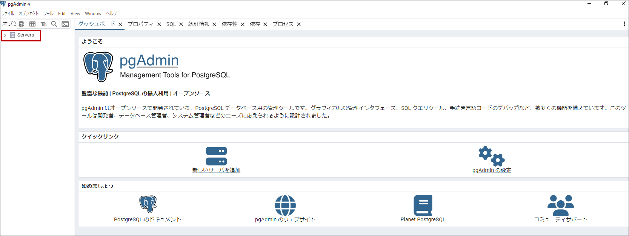Screen dimensions: 629x236
Task: Expand the Servers tree node
Action: [x=5, y=35]
